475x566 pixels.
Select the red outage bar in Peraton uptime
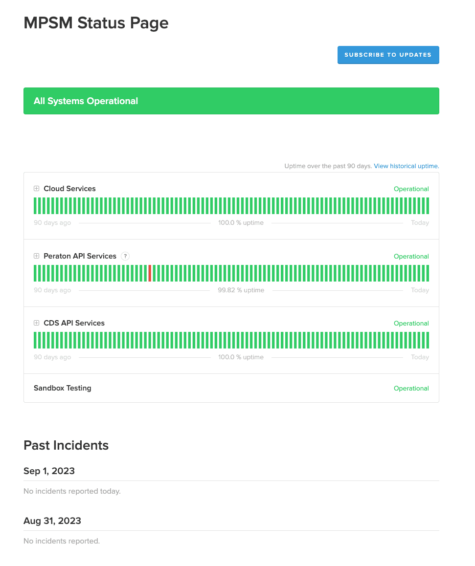tap(150, 273)
